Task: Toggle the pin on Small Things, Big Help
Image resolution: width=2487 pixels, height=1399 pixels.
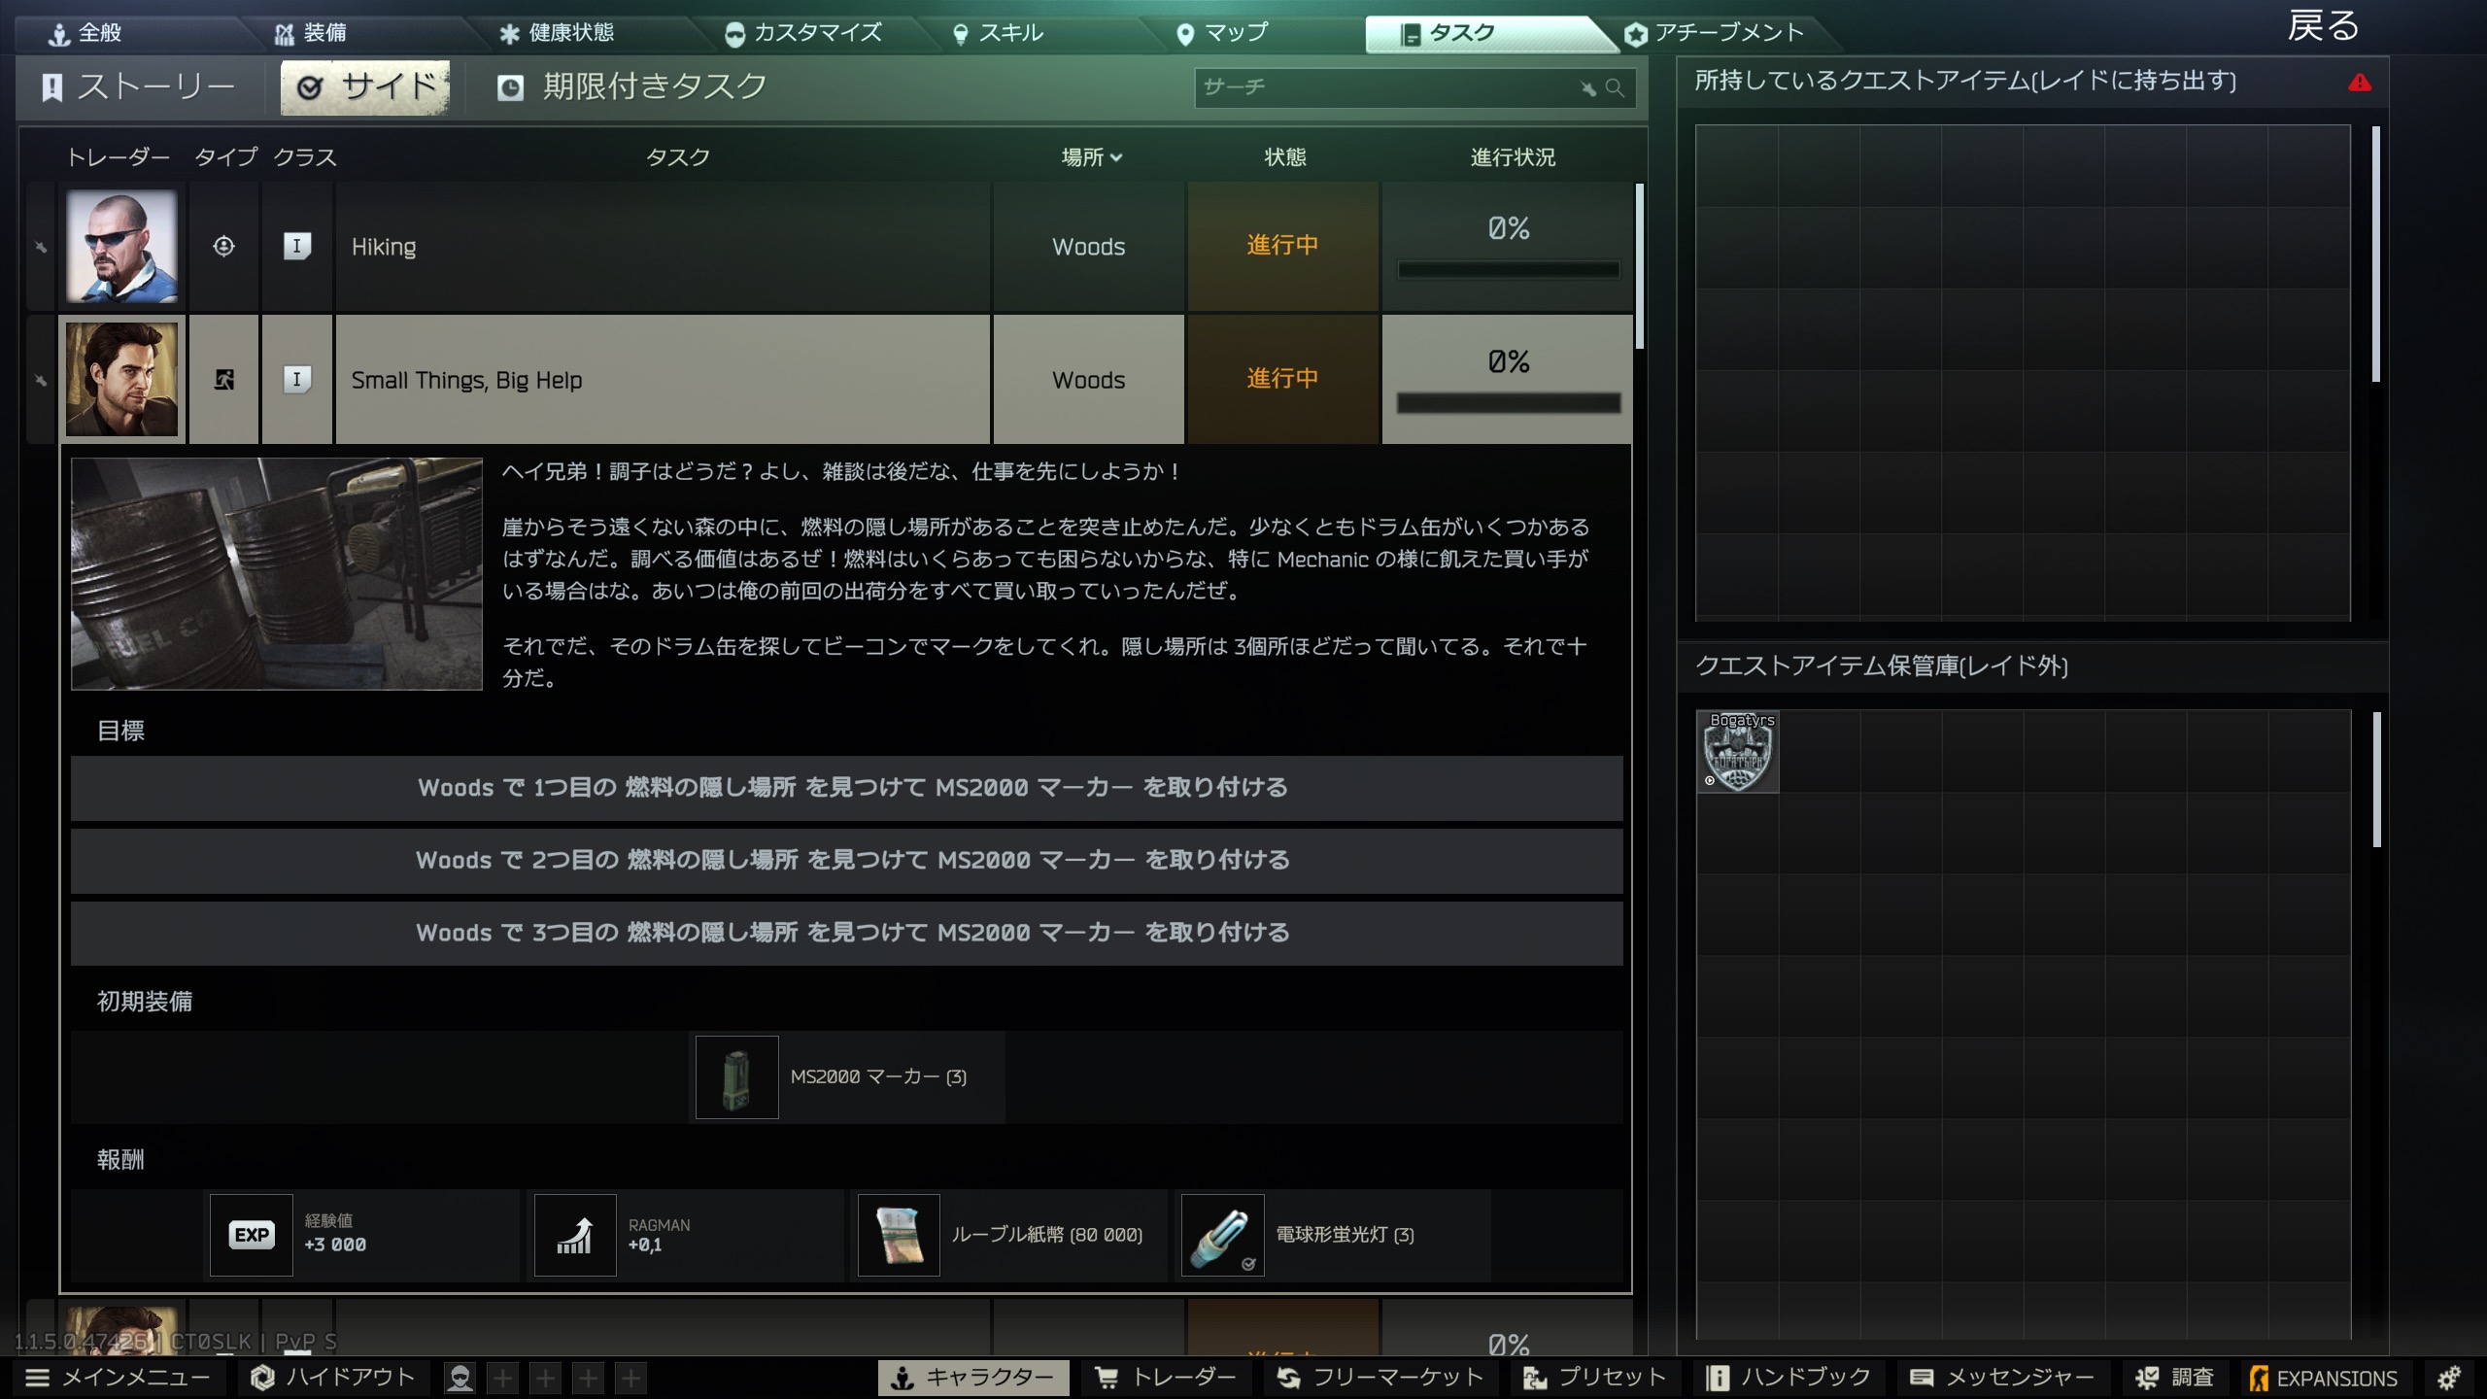Action: (41, 380)
